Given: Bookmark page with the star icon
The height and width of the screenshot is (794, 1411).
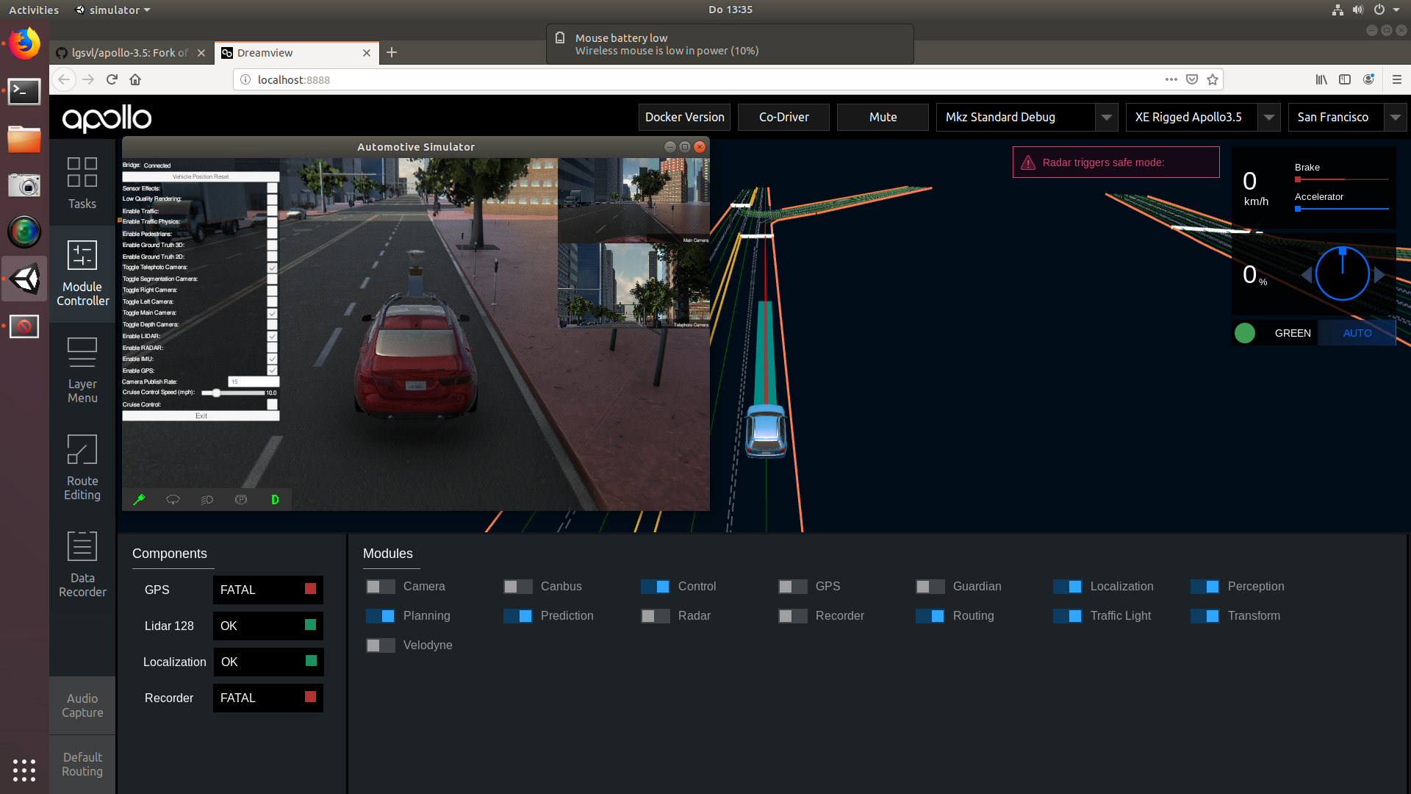Looking at the screenshot, I should coord(1213,79).
